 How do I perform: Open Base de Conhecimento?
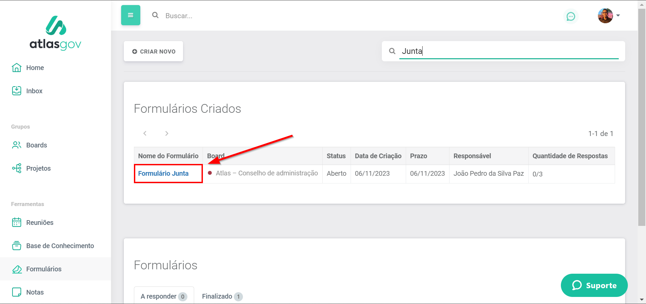60,246
